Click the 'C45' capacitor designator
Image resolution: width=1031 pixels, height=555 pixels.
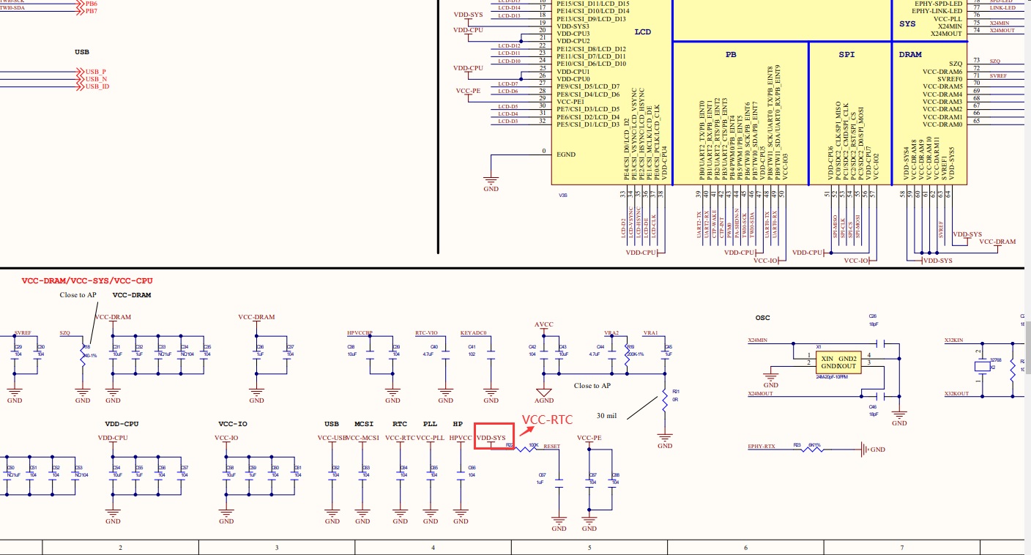(x=668, y=347)
